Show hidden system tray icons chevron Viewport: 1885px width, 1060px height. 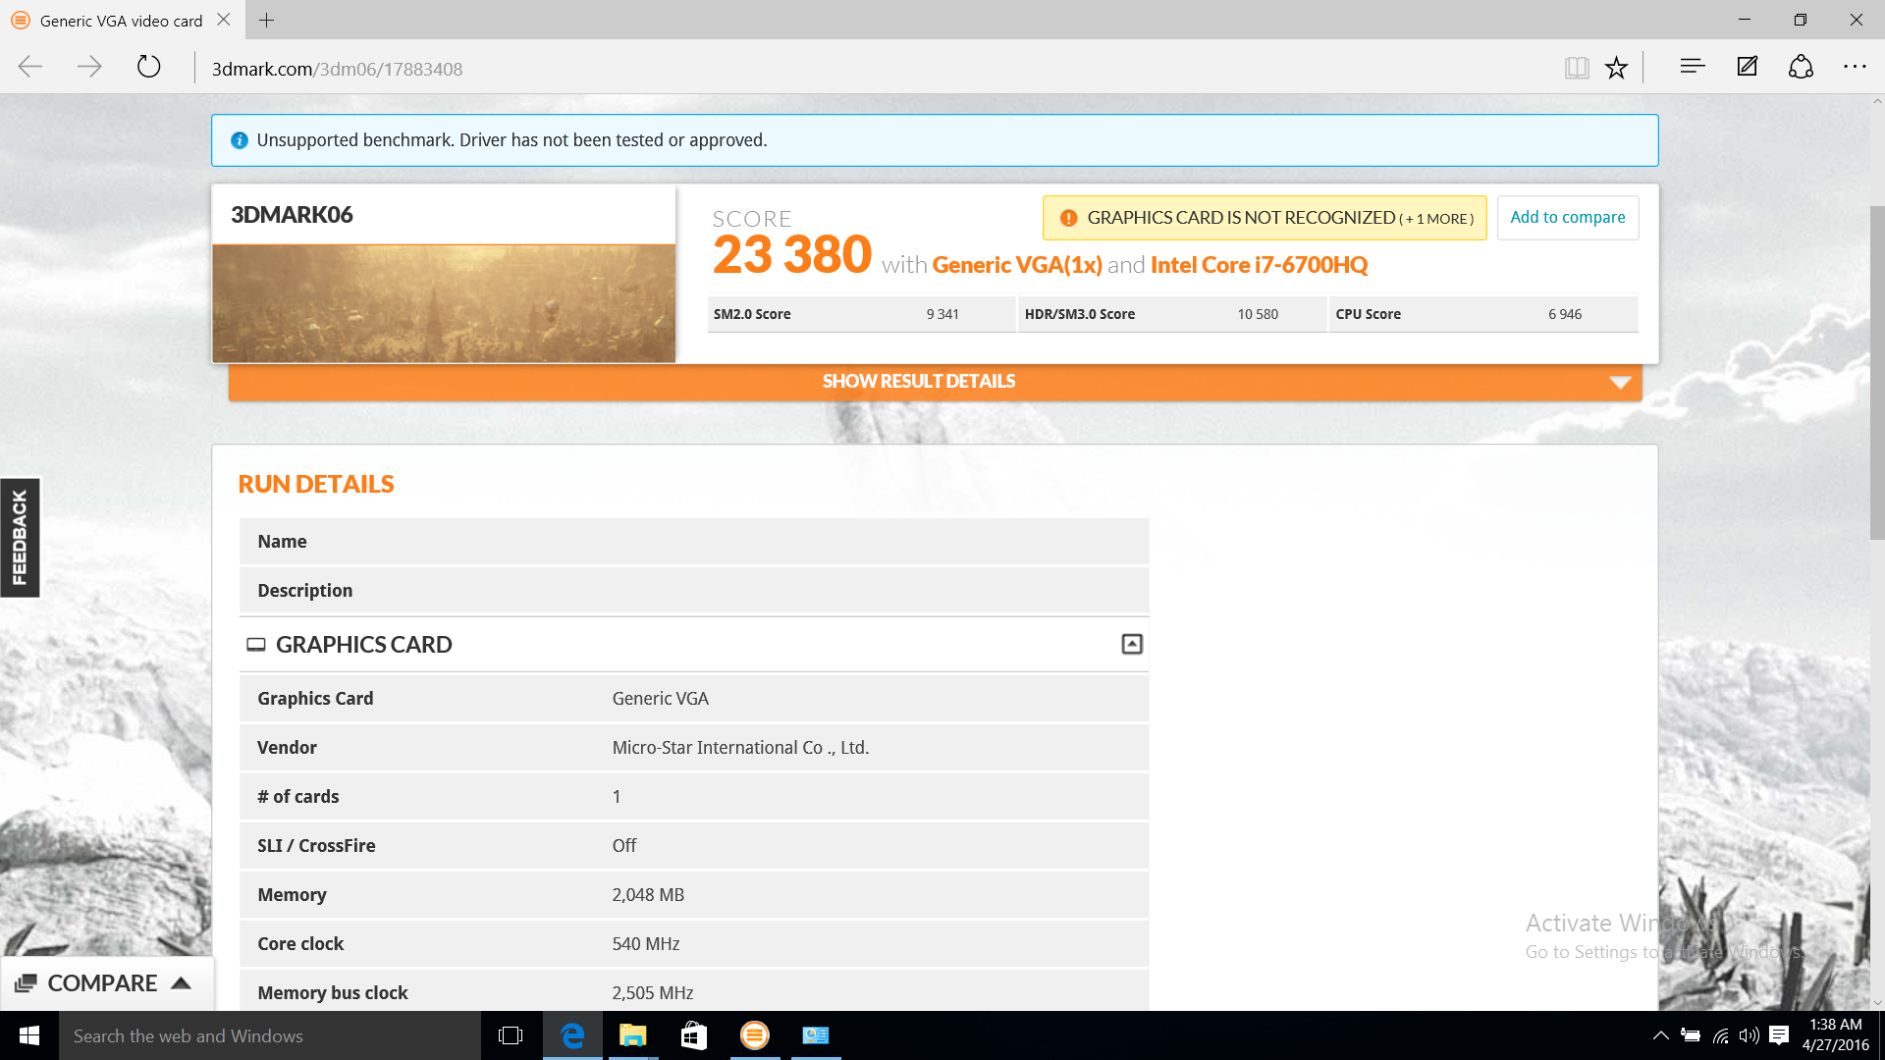[1661, 1035]
